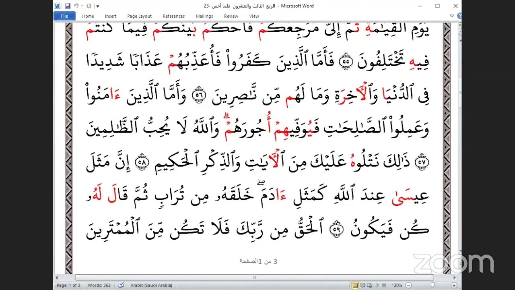Open word count from Words: 363
The width and height of the screenshot is (515, 290).
[99, 285]
